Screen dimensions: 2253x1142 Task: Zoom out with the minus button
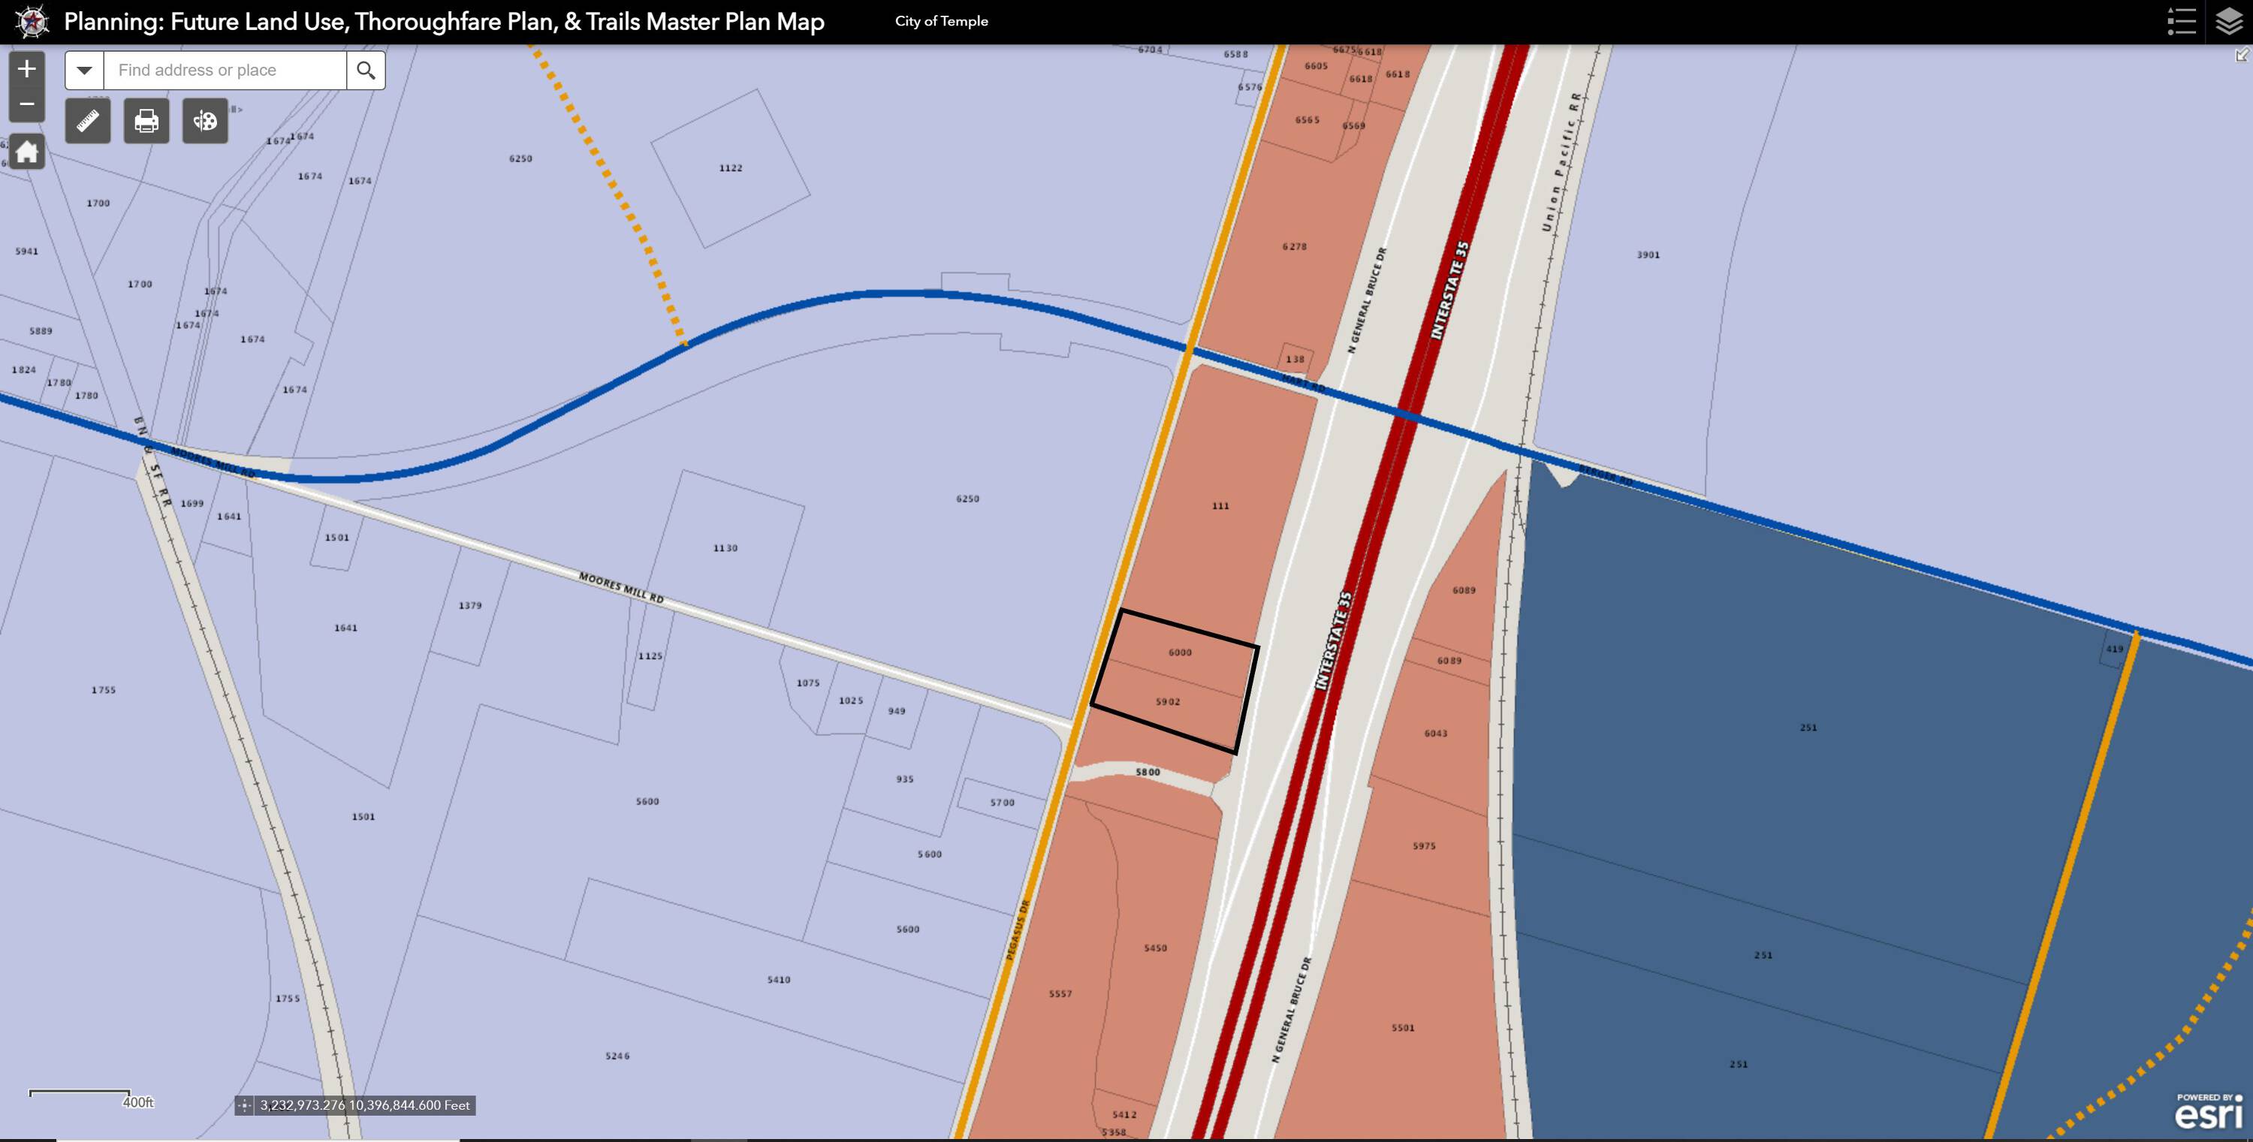26,104
